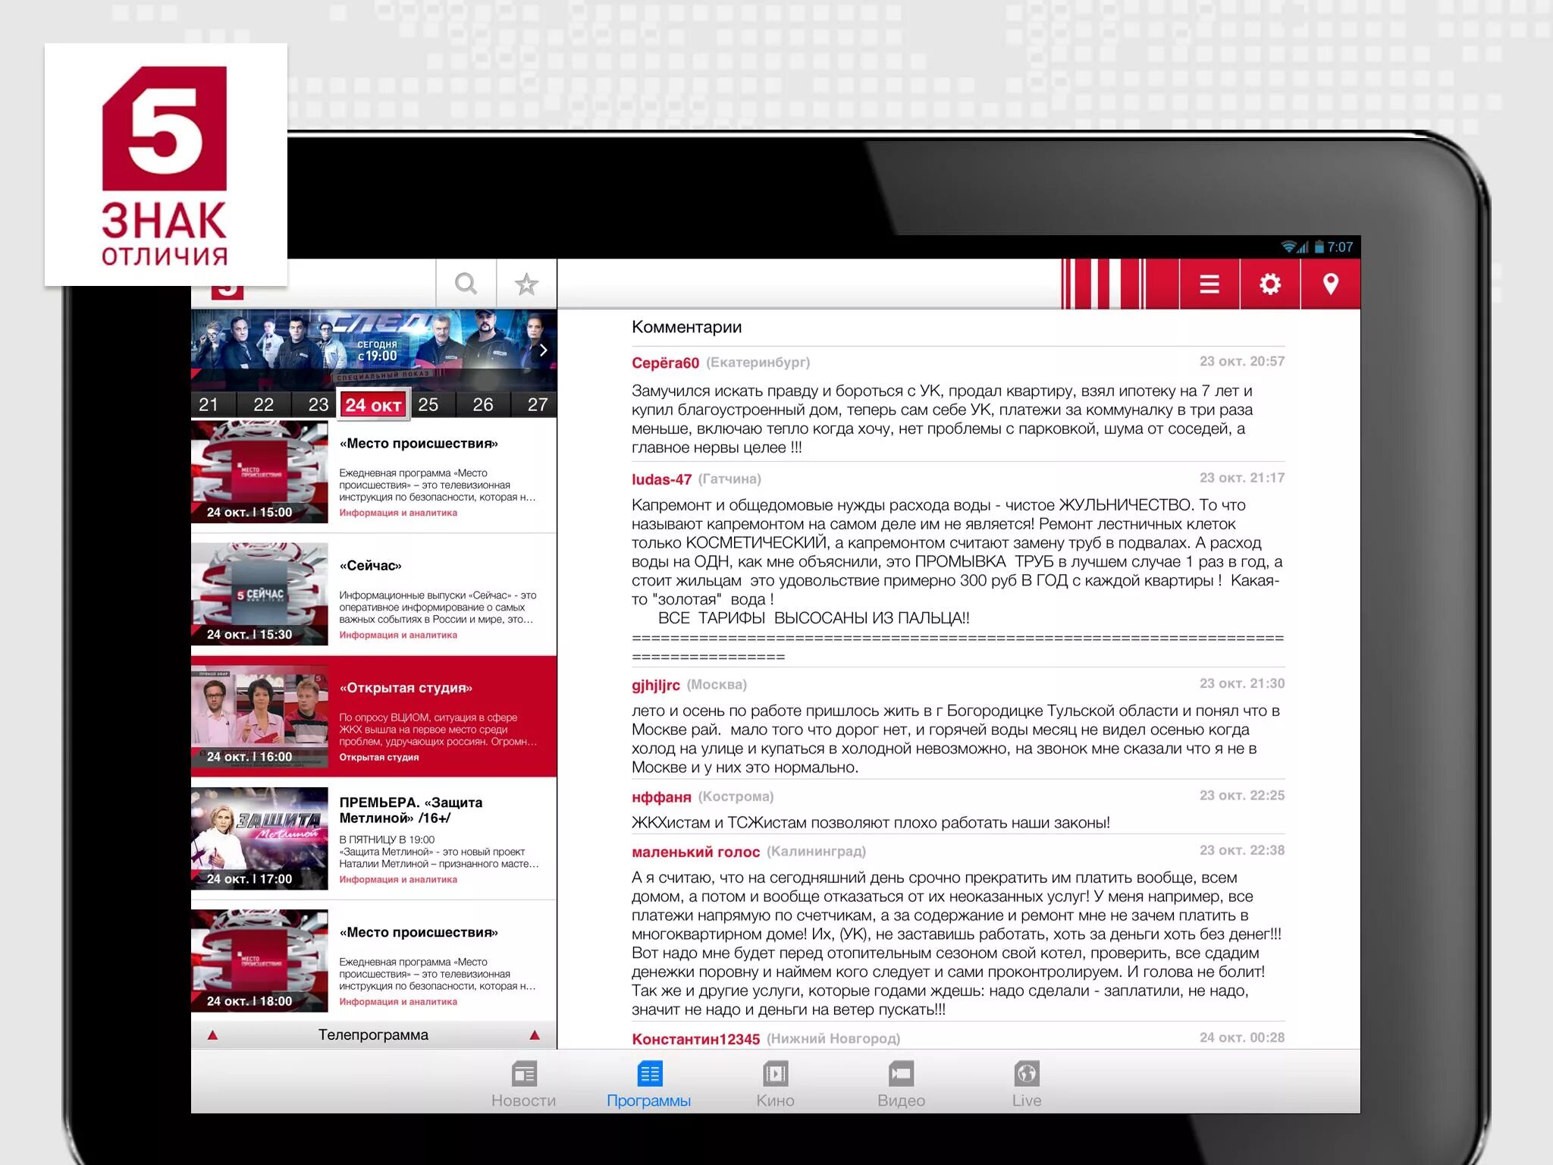Click the (Калининград) city label
Screen dimensions: 1553x1165
coord(816,852)
